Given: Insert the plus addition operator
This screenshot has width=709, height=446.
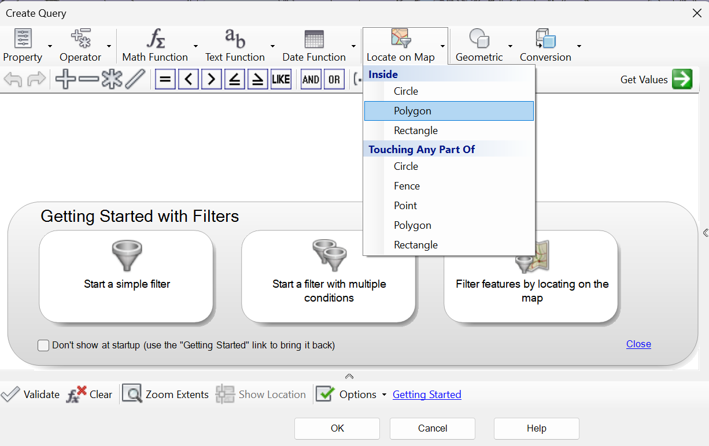Looking at the screenshot, I should coord(65,79).
